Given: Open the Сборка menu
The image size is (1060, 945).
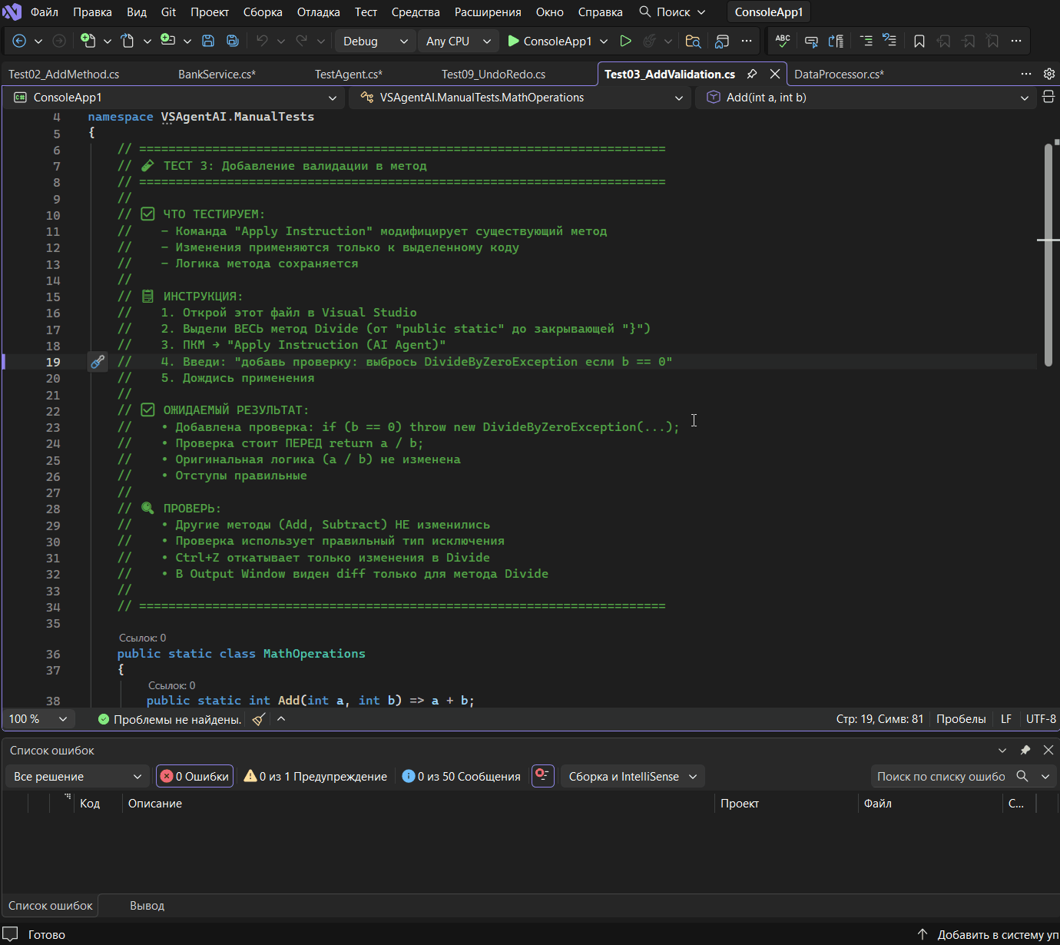Looking at the screenshot, I should pyautogui.click(x=263, y=12).
